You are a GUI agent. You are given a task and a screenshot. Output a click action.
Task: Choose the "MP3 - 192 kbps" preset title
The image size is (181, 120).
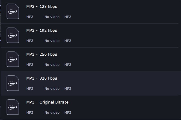[42, 31]
